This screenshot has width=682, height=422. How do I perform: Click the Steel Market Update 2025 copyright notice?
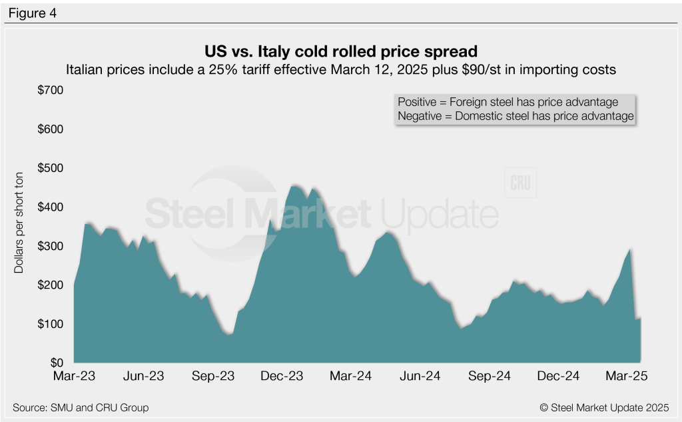(603, 407)
